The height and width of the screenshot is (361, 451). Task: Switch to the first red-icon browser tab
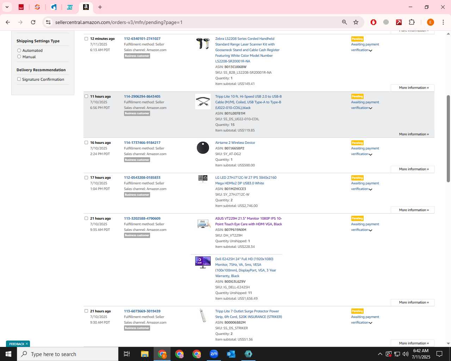(21, 7)
